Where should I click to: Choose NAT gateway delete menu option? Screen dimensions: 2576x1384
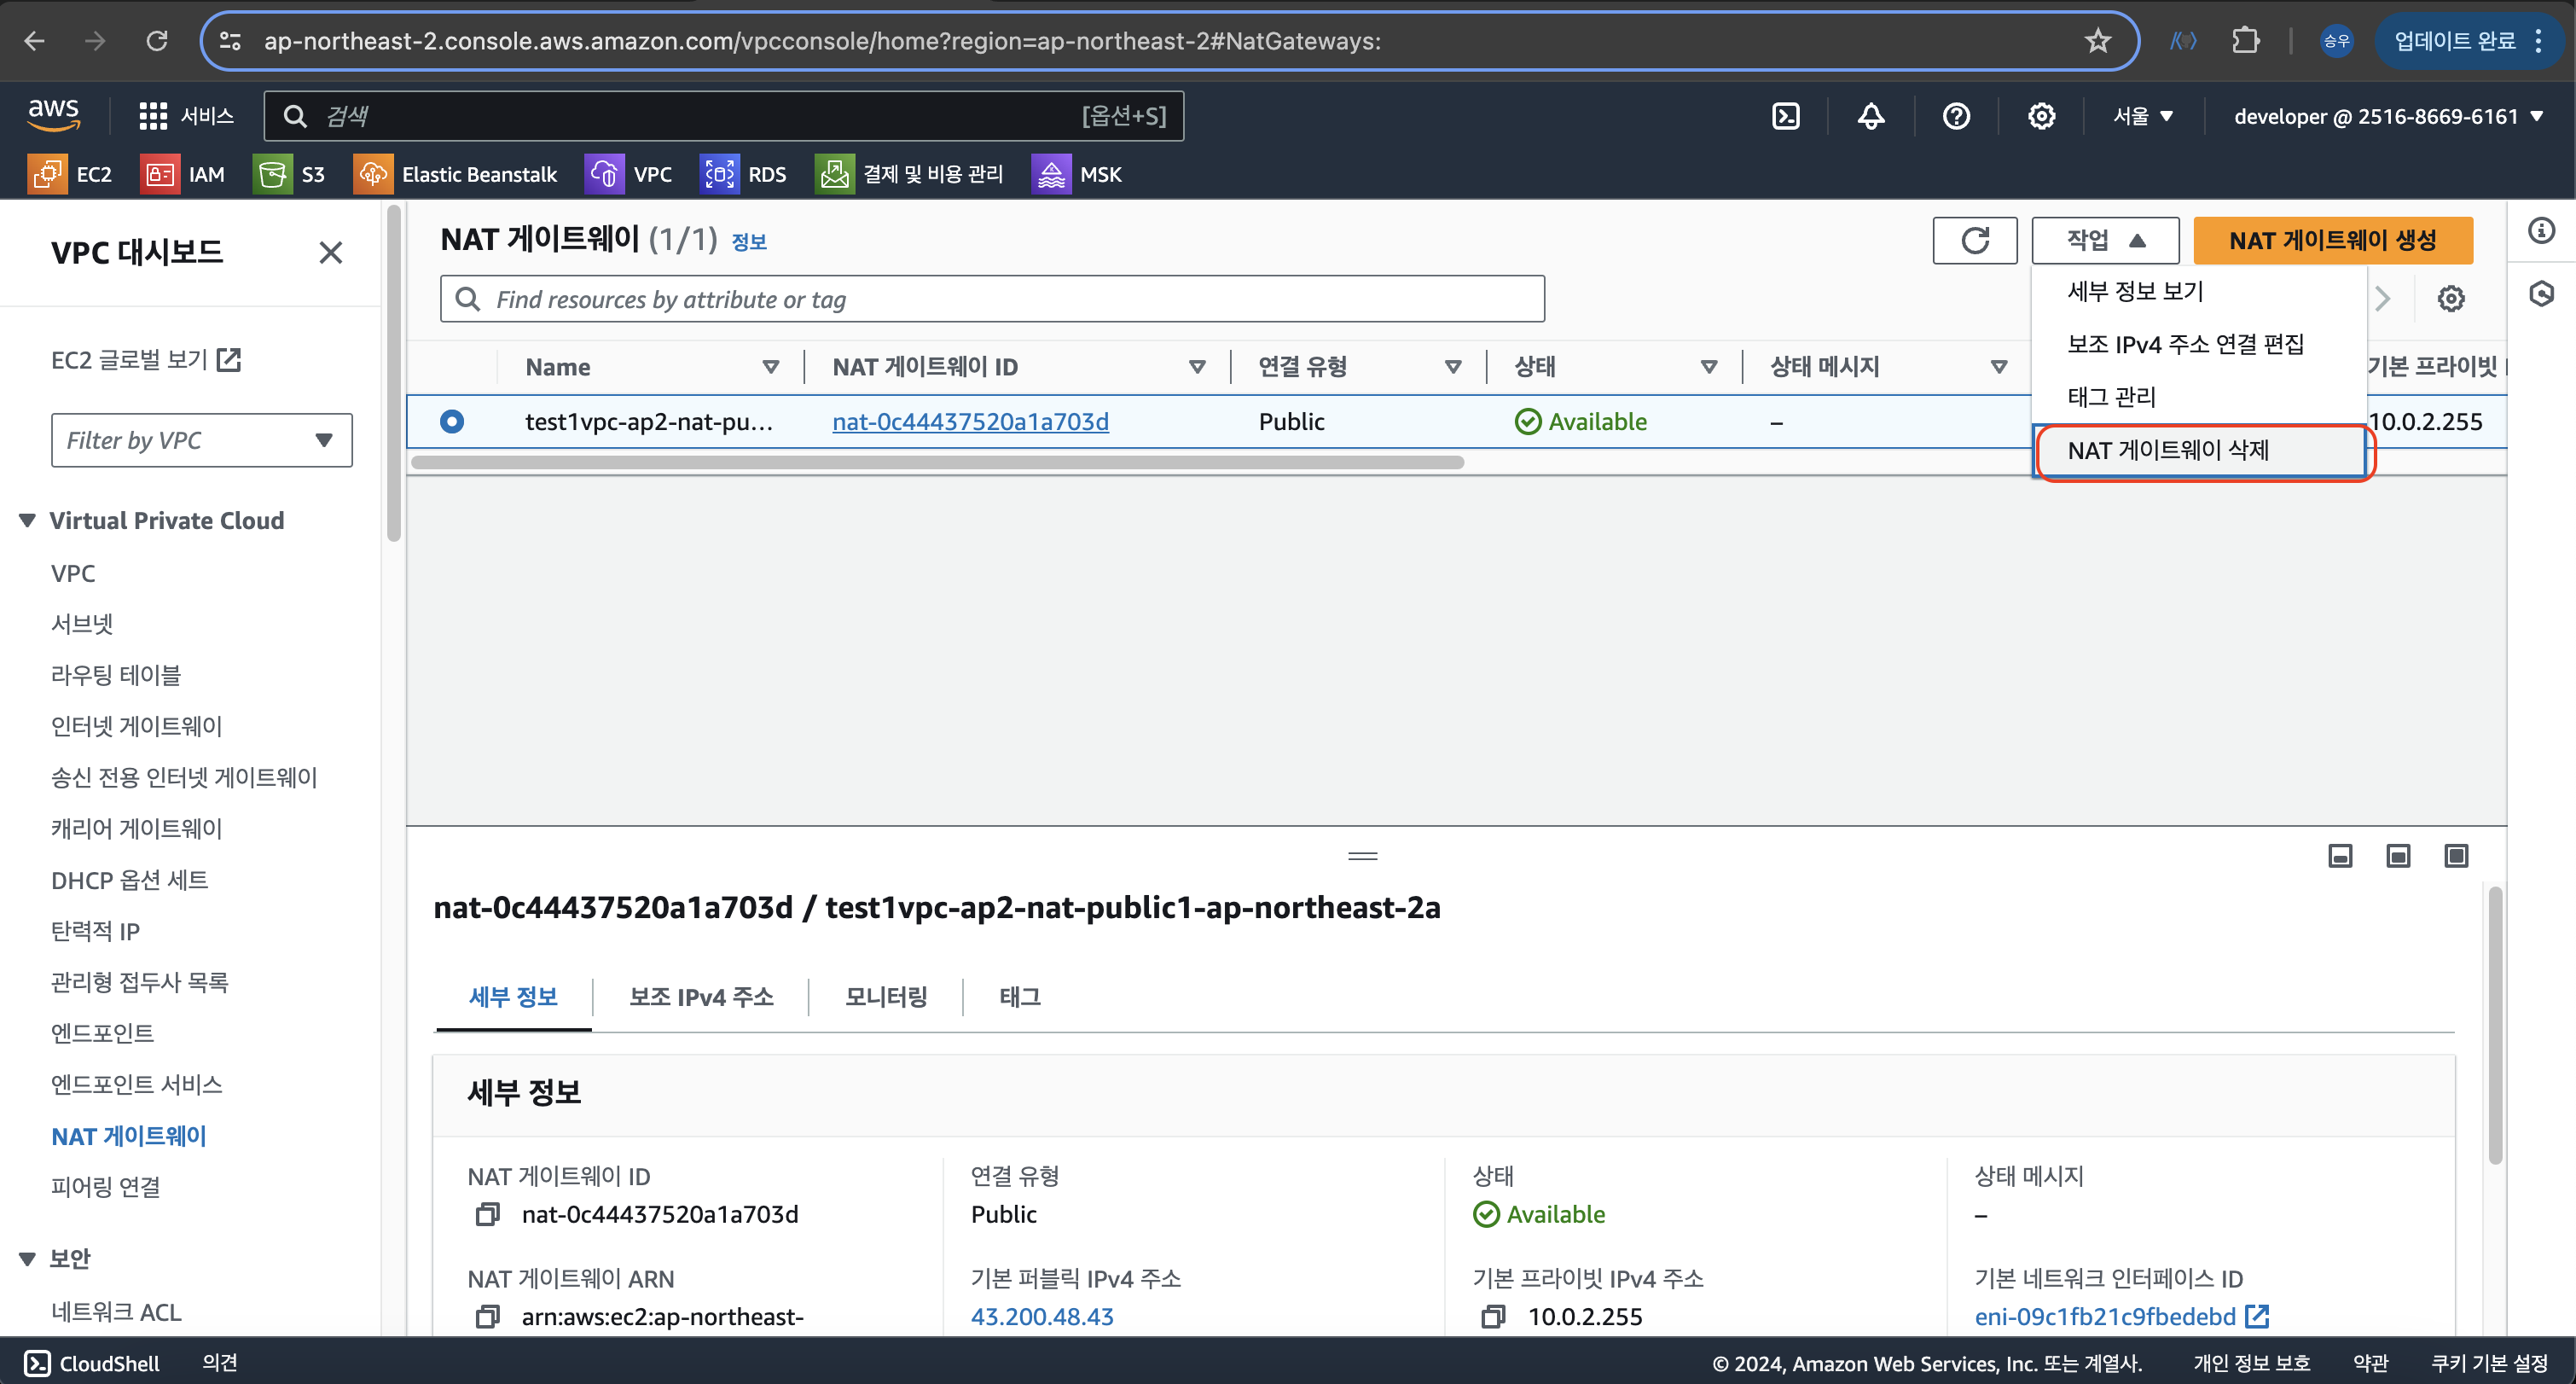[2168, 450]
